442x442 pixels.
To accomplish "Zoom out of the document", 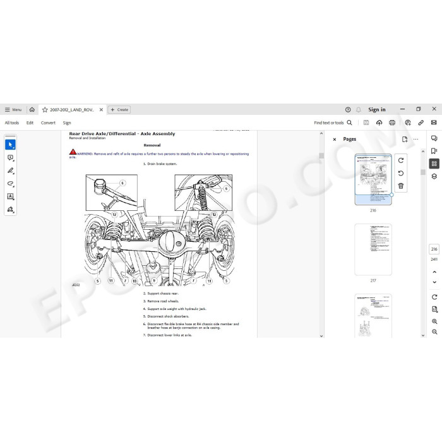I will coord(434,331).
